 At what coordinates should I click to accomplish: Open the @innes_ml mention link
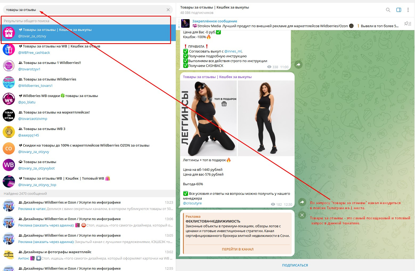(233, 51)
